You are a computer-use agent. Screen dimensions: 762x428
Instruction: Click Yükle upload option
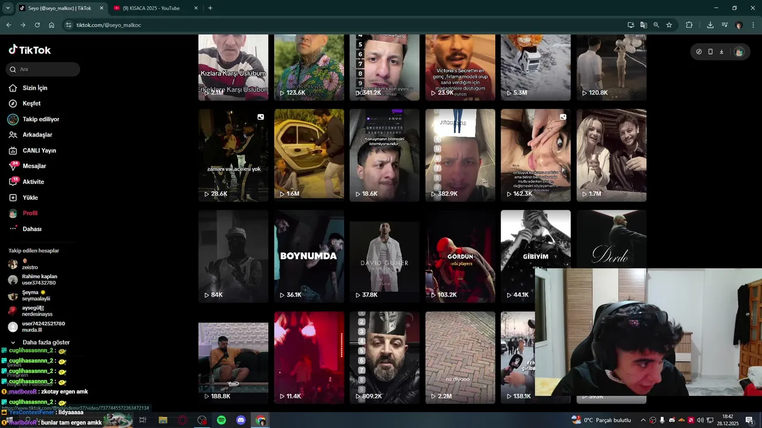[x=30, y=197]
